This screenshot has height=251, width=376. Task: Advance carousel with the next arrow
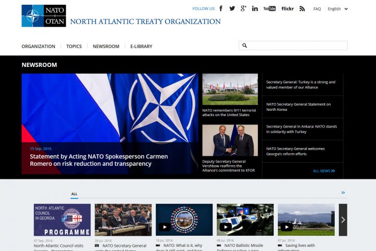coord(343,220)
